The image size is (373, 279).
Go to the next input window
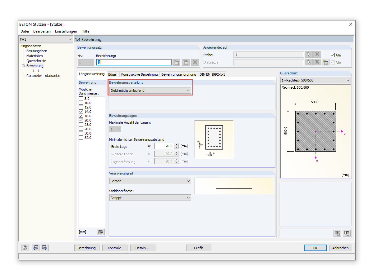(45, 248)
